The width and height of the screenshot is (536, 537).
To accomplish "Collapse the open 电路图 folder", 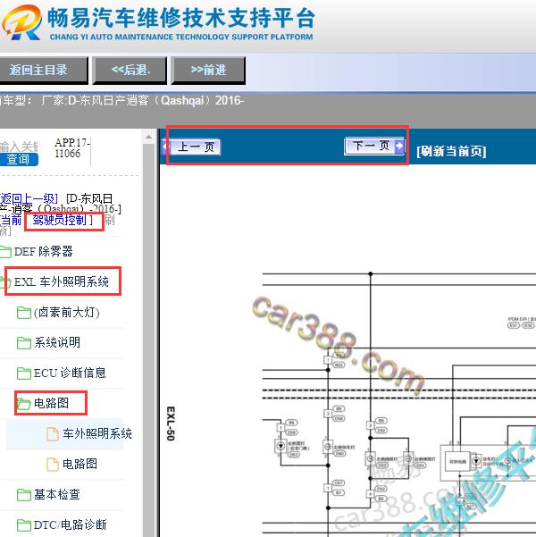I will point(51,403).
